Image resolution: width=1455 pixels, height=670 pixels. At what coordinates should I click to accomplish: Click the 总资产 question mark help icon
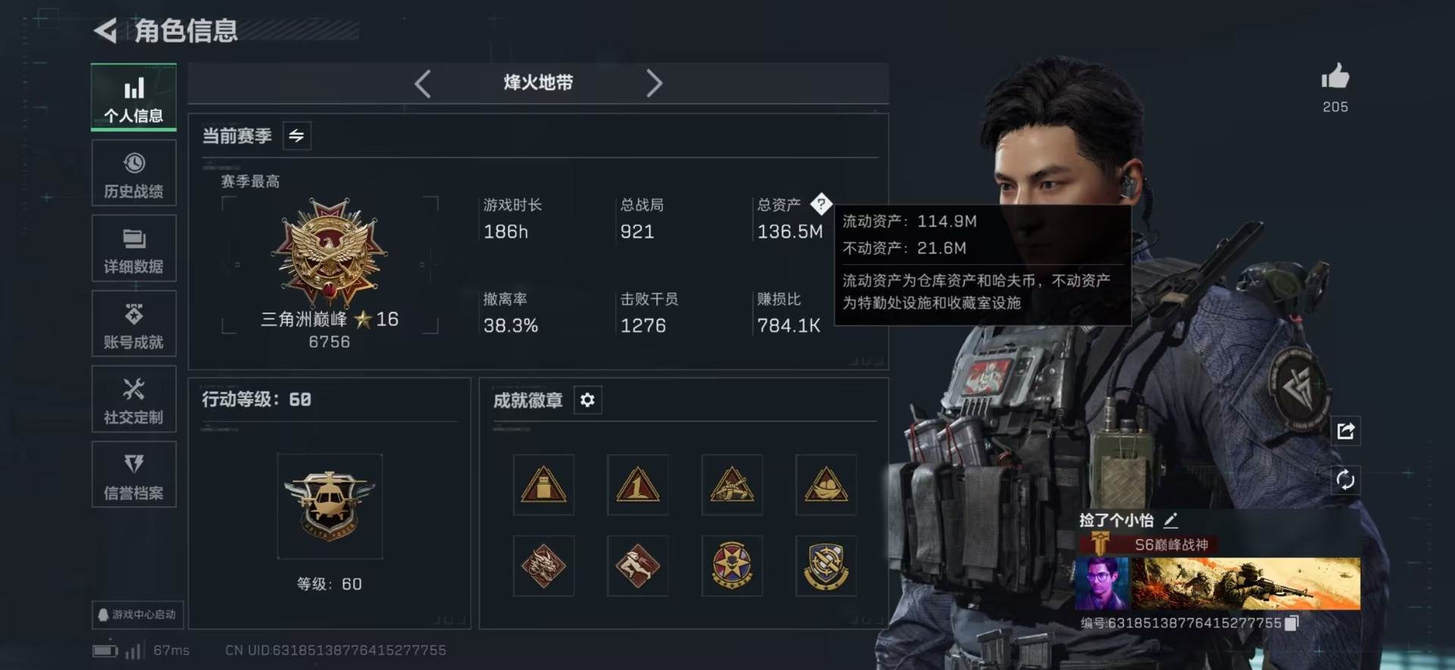[x=821, y=203]
